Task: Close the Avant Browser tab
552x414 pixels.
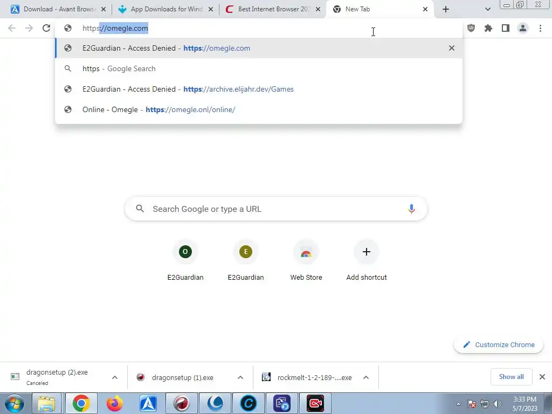Action: click(x=103, y=9)
